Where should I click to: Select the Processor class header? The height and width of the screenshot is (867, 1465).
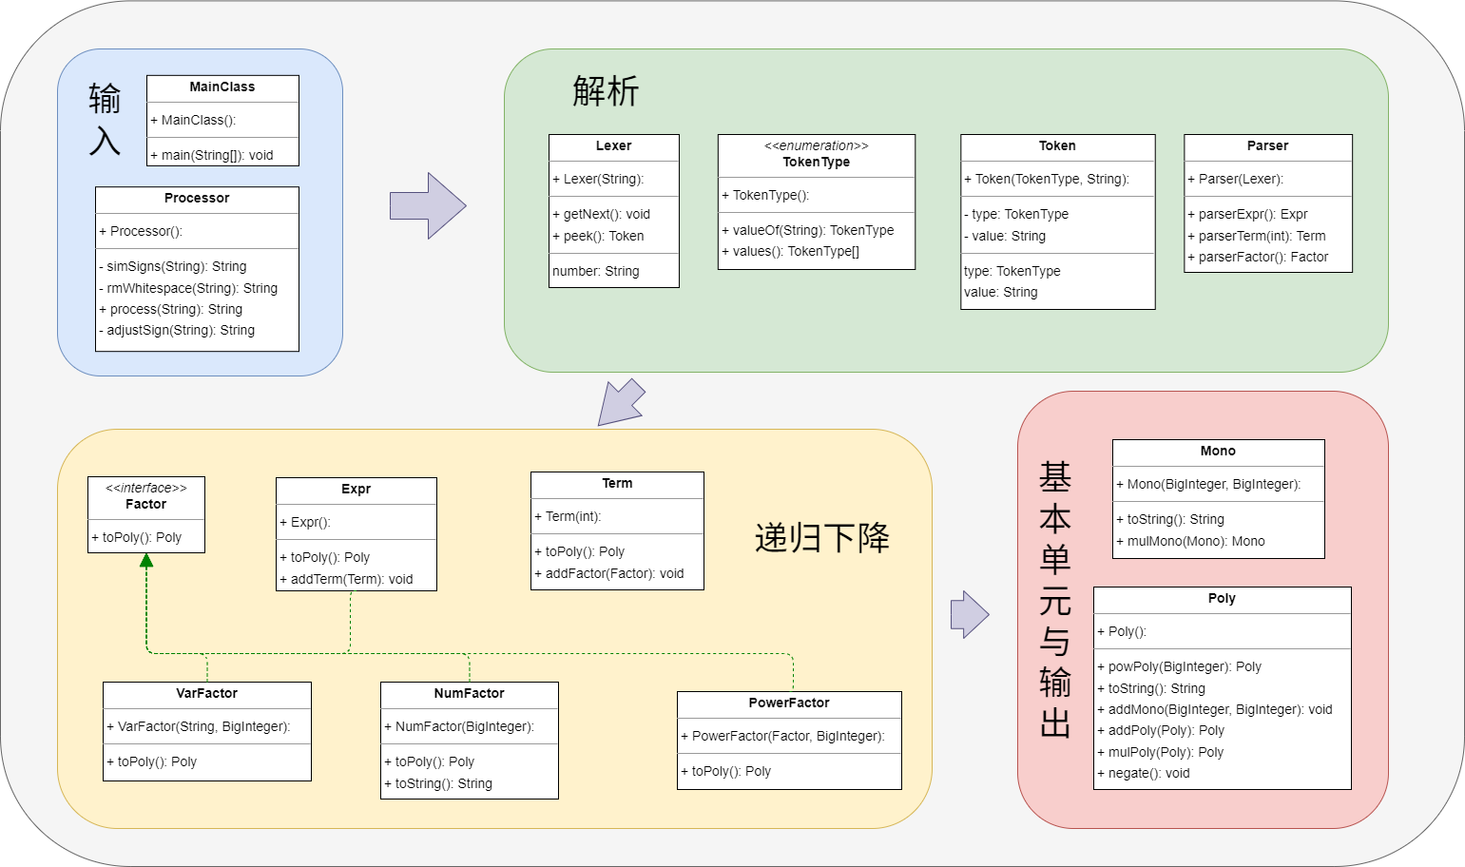point(197,199)
